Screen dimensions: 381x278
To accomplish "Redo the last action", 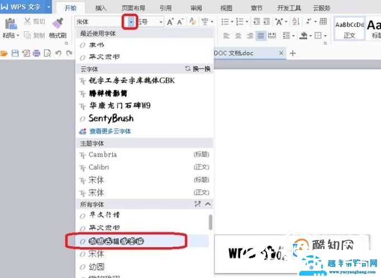I will point(69,53).
